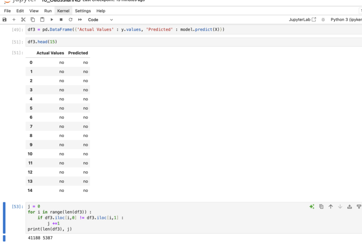Select row index 12 in the output table
The image size is (362, 245).
pyautogui.click(x=30, y=172)
